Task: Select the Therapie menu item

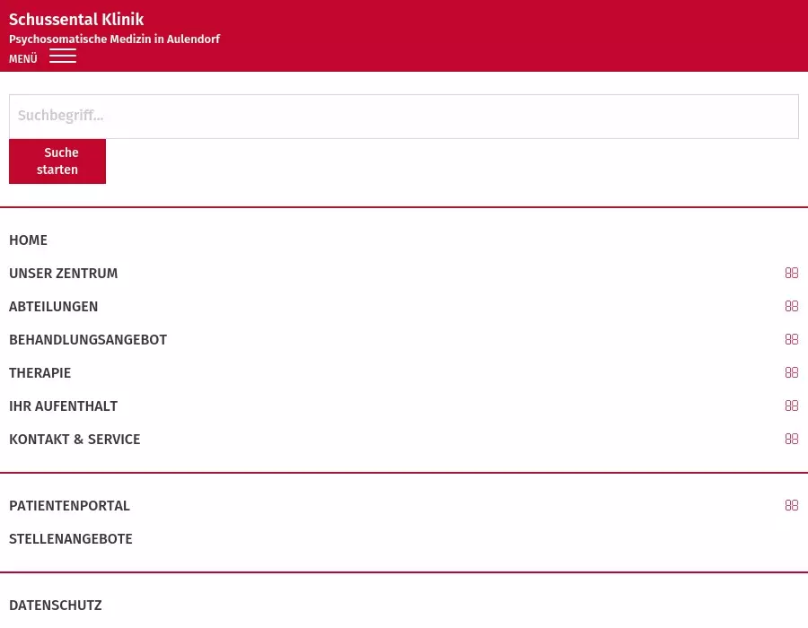Action: [x=40, y=373]
